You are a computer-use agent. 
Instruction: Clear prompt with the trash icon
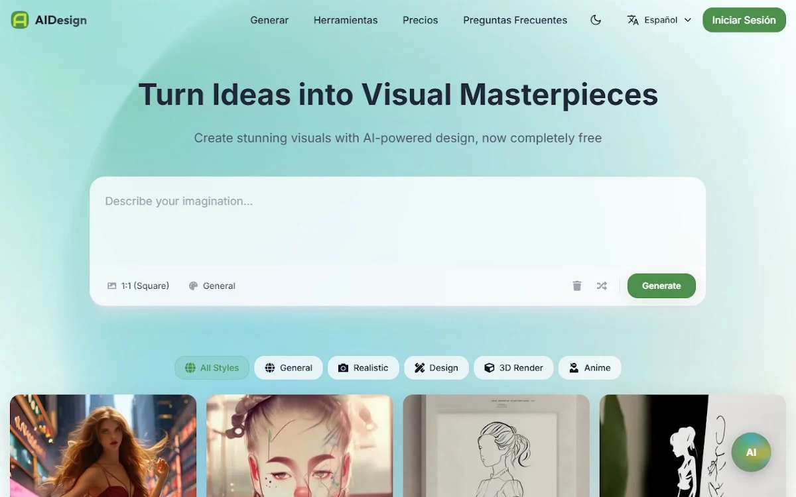coord(577,286)
